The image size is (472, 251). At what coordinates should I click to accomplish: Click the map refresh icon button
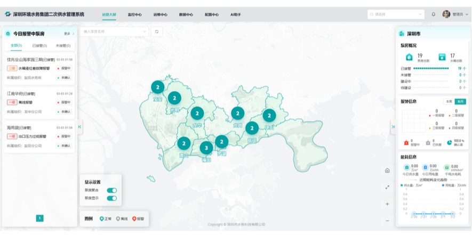156,31
